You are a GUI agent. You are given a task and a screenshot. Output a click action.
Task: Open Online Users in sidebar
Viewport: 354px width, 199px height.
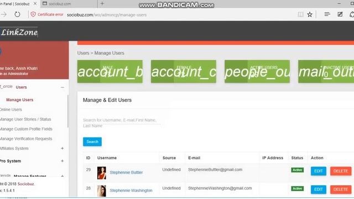[11, 109]
